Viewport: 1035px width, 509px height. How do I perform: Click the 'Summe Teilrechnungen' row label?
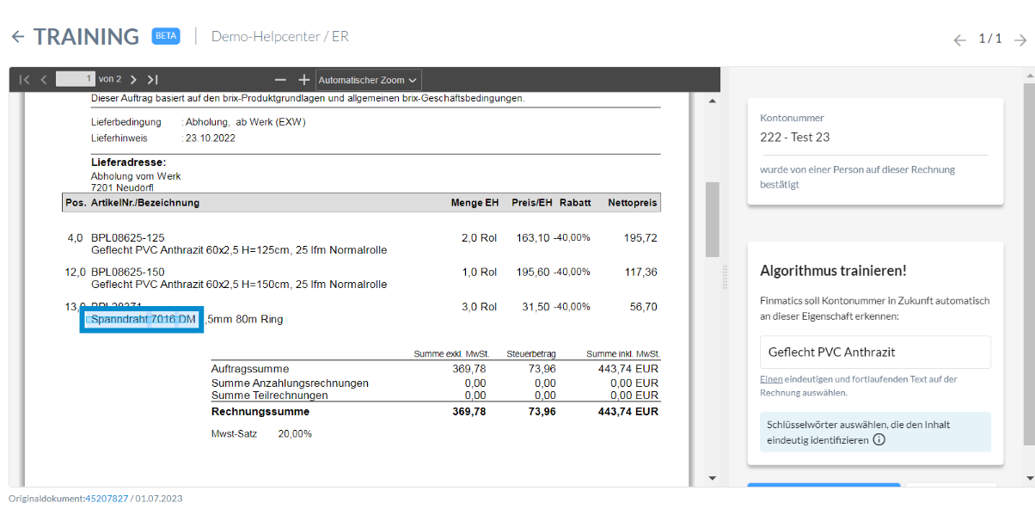[270, 396]
